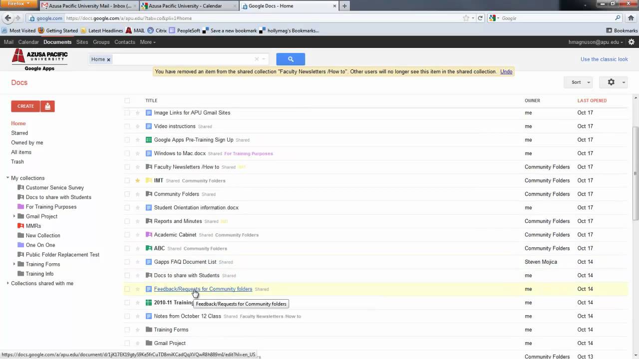Clear the search box with the x icon

tap(257, 59)
